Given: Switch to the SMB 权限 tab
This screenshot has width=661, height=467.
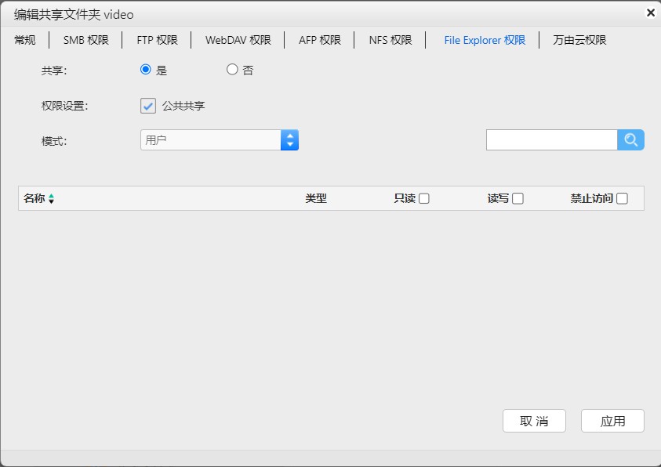Looking at the screenshot, I should pos(86,40).
